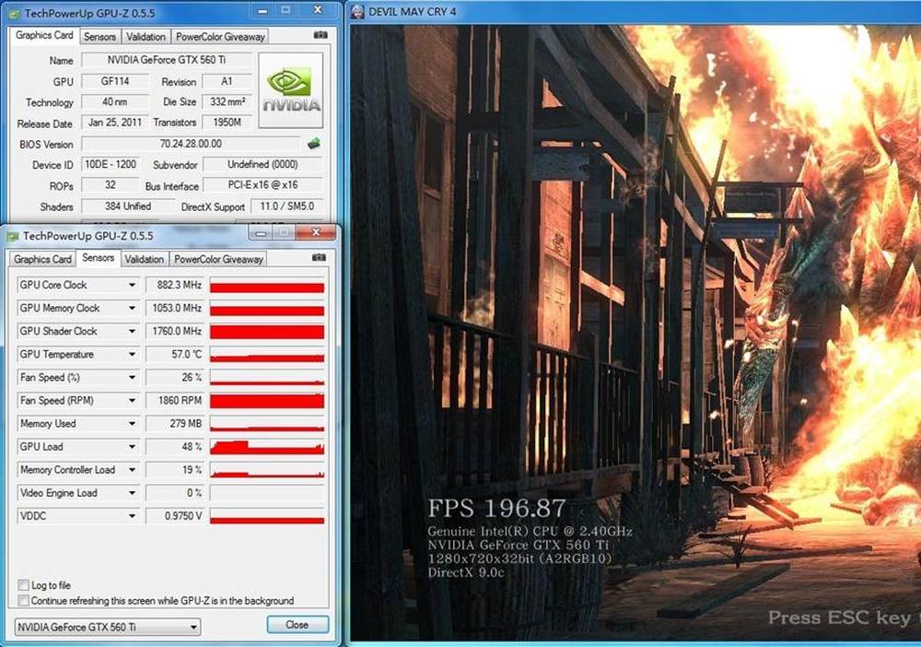The height and width of the screenshot is (647, 921).
Task: Click the 0.9750 V VDDC value
Action: [x=175, y=516]
